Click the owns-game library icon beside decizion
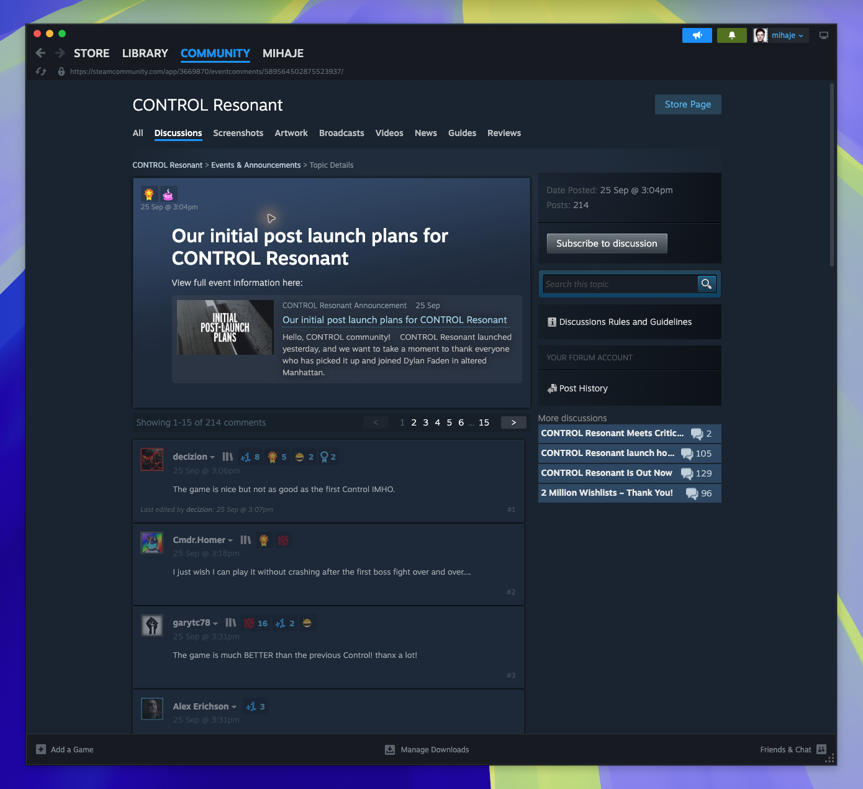The height and width of the screenshot is (789, 863). (x=228, y=457)
